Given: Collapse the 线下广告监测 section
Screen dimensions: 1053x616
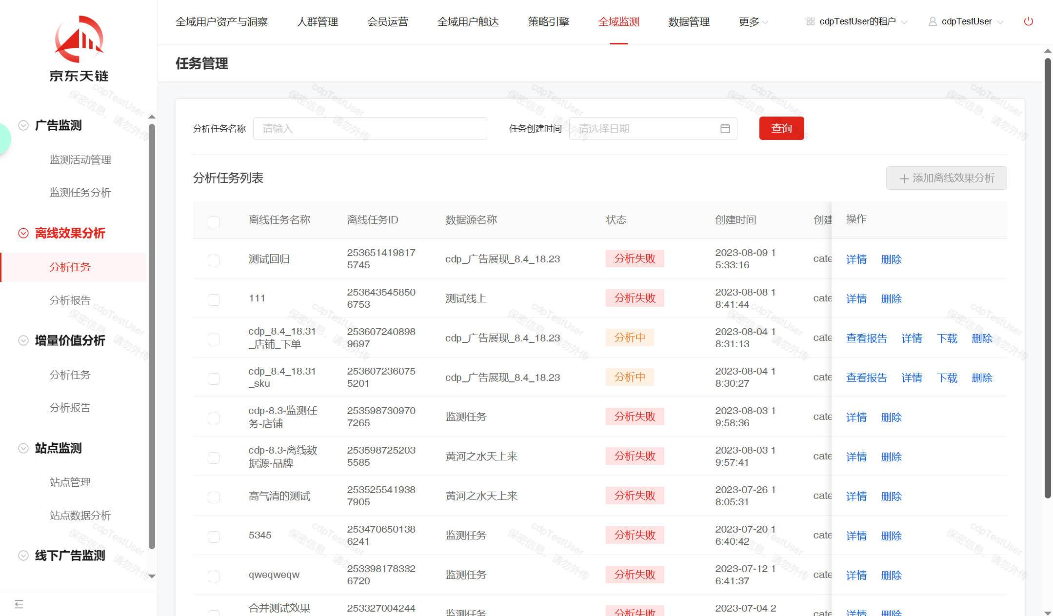Looking at the screenshot, I should click(23, 556).
